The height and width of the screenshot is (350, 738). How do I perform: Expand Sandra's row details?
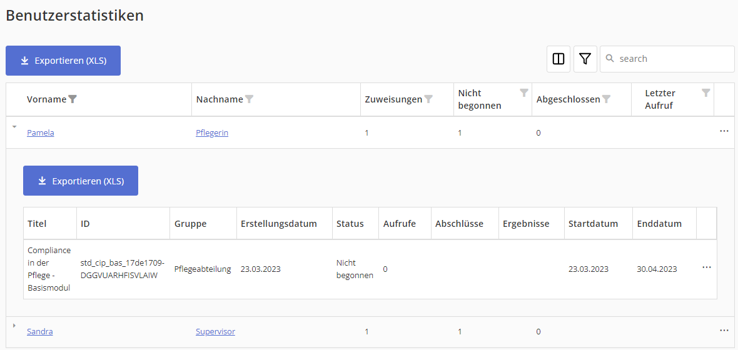(x=14, y=325)
